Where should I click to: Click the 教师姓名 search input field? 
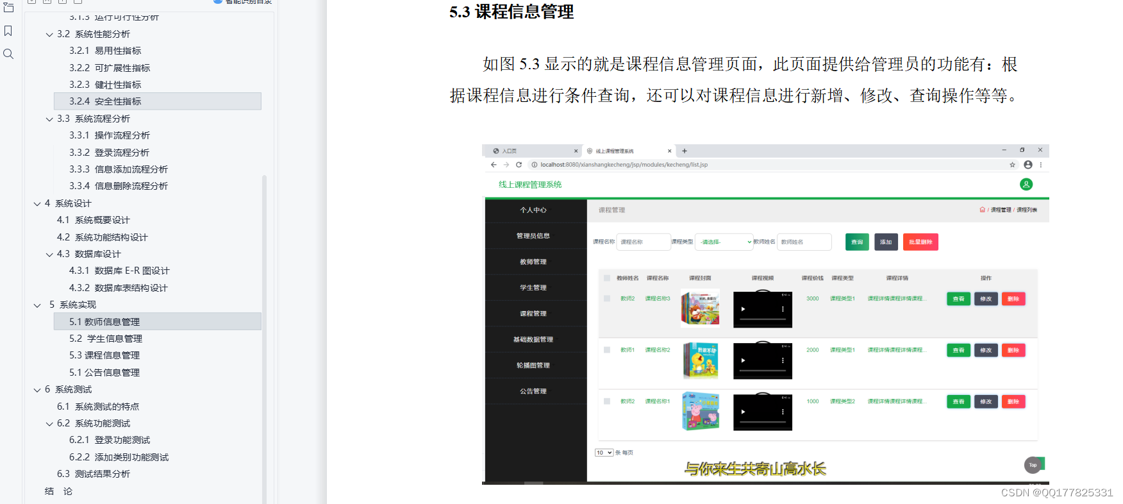click(x=804, y=242)
